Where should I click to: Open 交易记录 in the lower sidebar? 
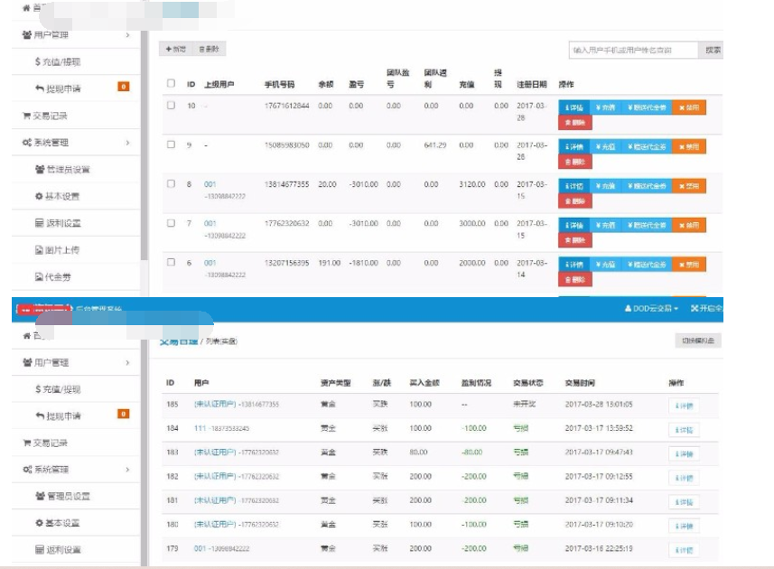click(x=50, y=443)
